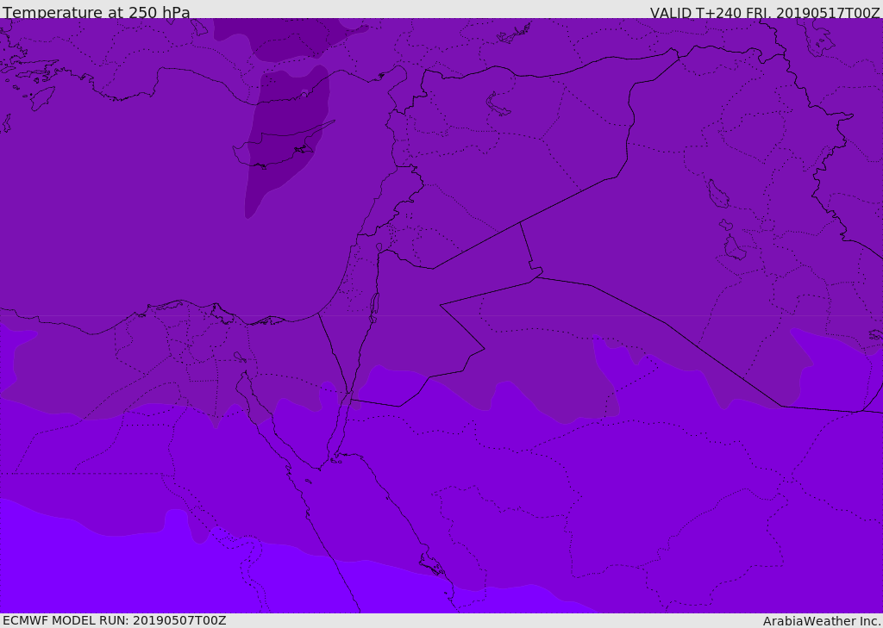Viewport: 883px width, 628px height.
Task: Click the 'ECMWF MODEL RUN: 20190507T00Z' footer text
Action: (x=115, y=620)
